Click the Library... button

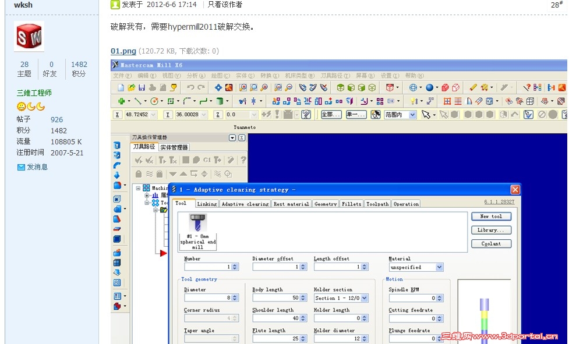(492, 230)
